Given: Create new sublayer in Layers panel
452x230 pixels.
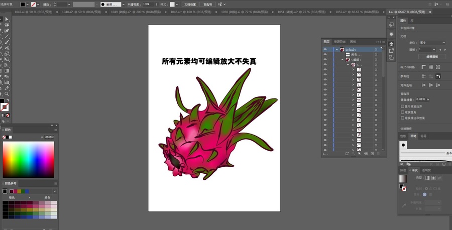Looking at the screenshot, I should pyautogui.click(x=366, y=154).
